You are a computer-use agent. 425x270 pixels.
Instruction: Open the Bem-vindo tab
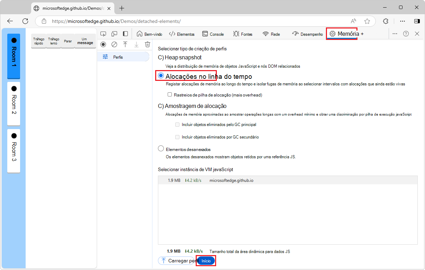click(x=149, y=34)
